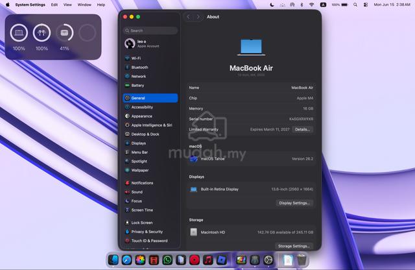Click the Macintosh HD storage row
This screenshot has width=415, height=270.
251,232
